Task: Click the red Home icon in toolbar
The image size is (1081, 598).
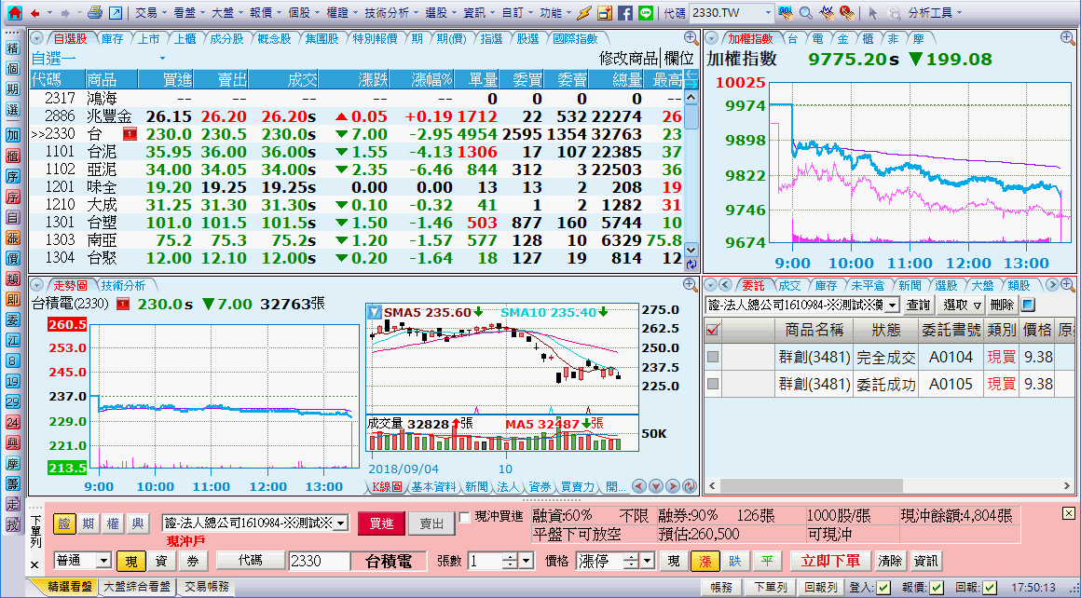Action: [x=14, y=13]
